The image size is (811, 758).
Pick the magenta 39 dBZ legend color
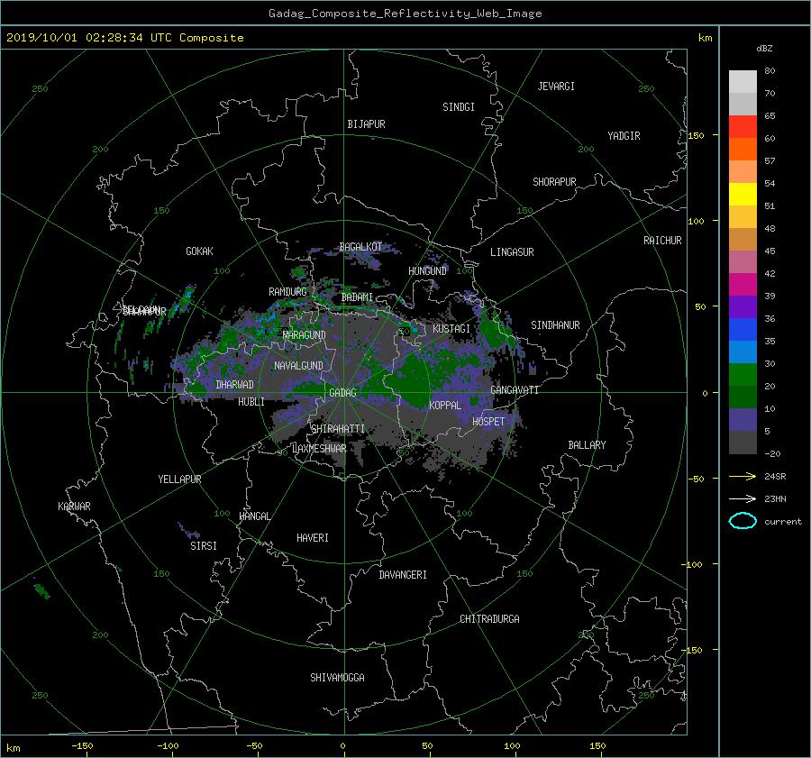743,284
